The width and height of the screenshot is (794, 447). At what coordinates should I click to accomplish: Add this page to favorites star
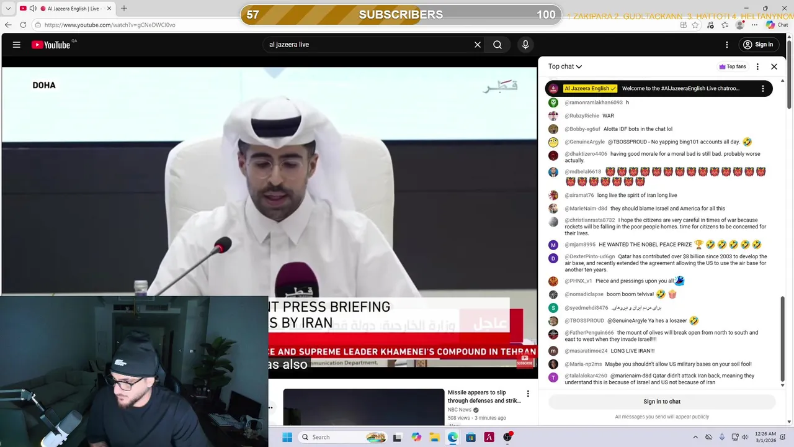coord(695,25)
